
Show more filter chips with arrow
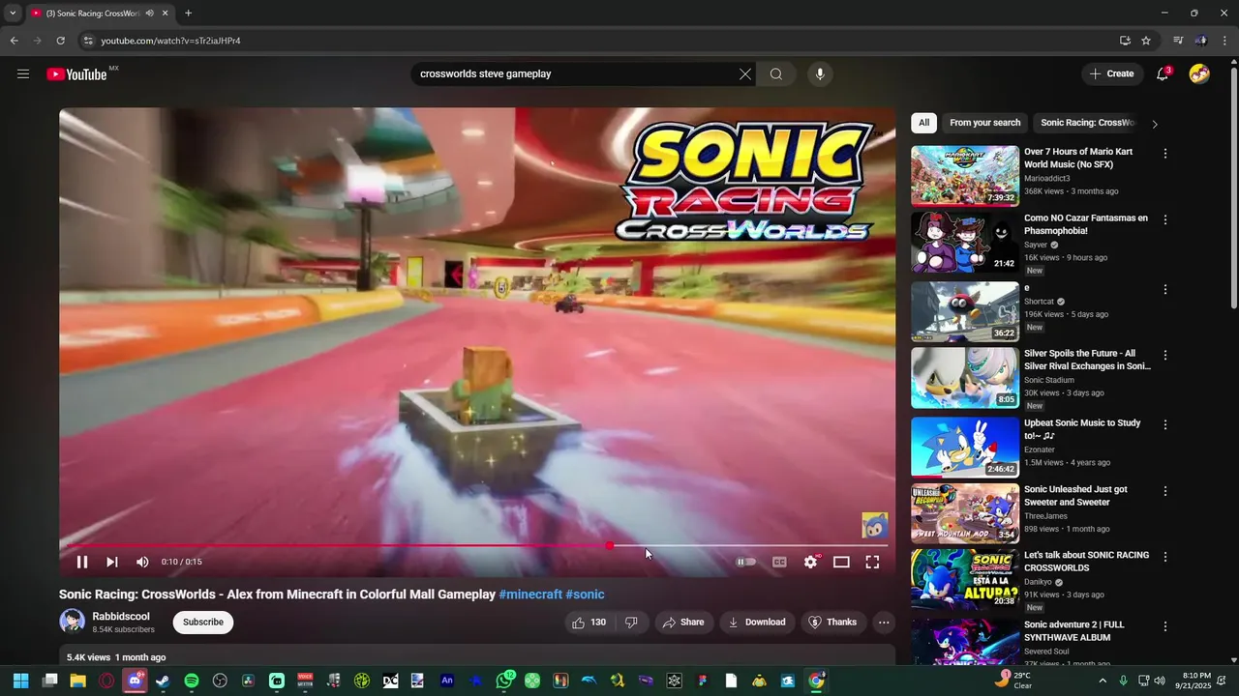pyautogui.click(x=1154, y=124)
